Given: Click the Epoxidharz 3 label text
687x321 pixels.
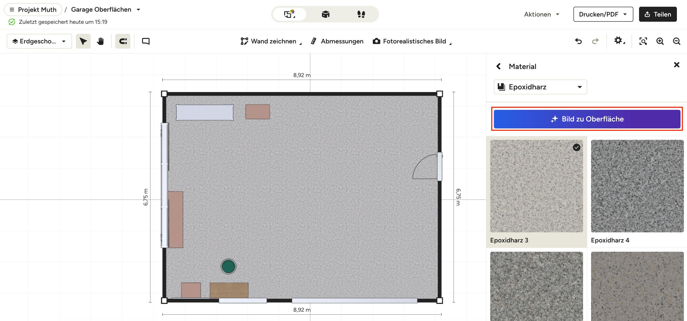Looking at the screenshot, I should [x=509, y=240].
